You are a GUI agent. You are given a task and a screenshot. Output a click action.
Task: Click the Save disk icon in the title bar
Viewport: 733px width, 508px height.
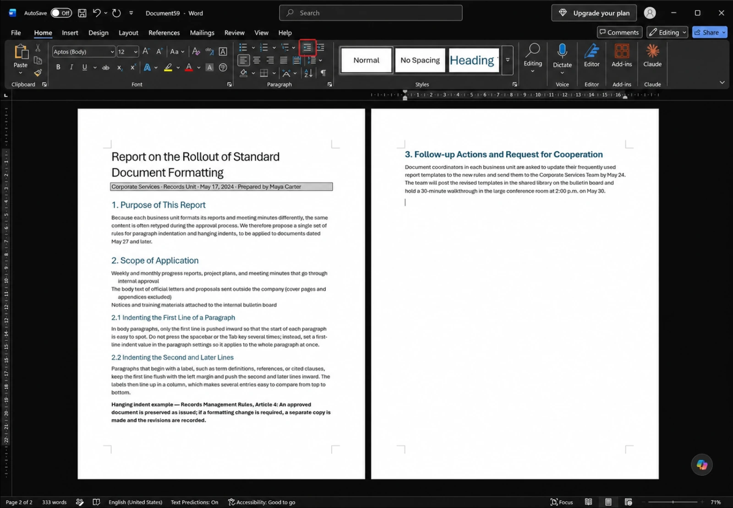(82, 13)
